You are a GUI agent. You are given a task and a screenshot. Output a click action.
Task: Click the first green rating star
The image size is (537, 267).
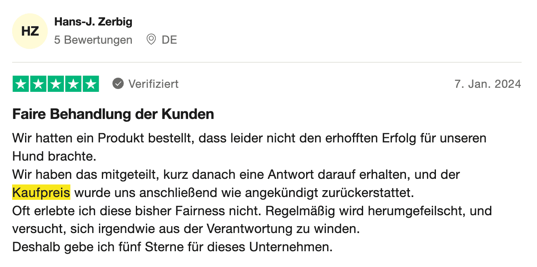pyautogui.click(x=21, y=84)
